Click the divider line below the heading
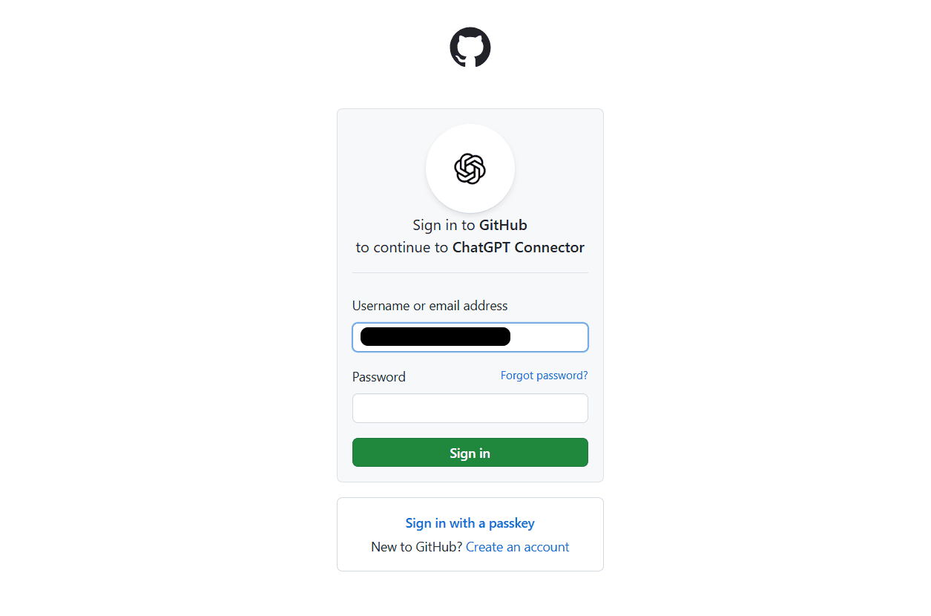The image size is (931, 616). [x=470, y=273]
